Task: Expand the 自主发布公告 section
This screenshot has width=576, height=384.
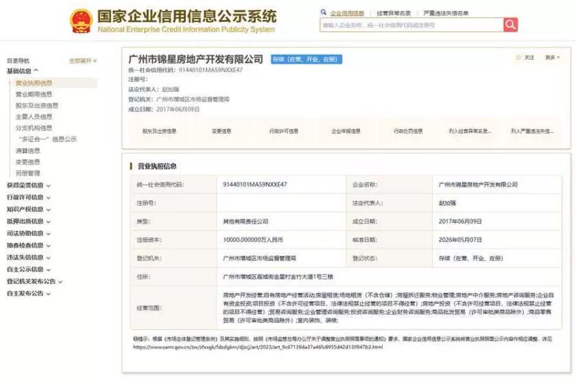Action: pyautogui.click(x=29, y=293)
